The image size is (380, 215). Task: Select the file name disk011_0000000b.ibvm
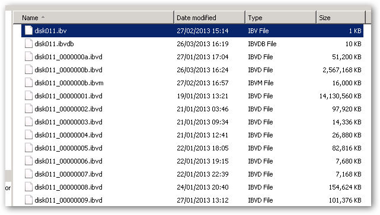tap(69, 83)
